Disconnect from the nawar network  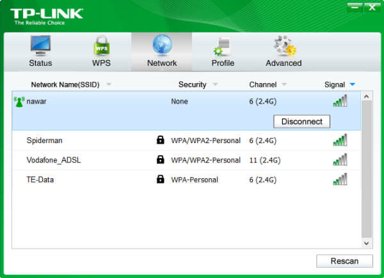(301, 121)
